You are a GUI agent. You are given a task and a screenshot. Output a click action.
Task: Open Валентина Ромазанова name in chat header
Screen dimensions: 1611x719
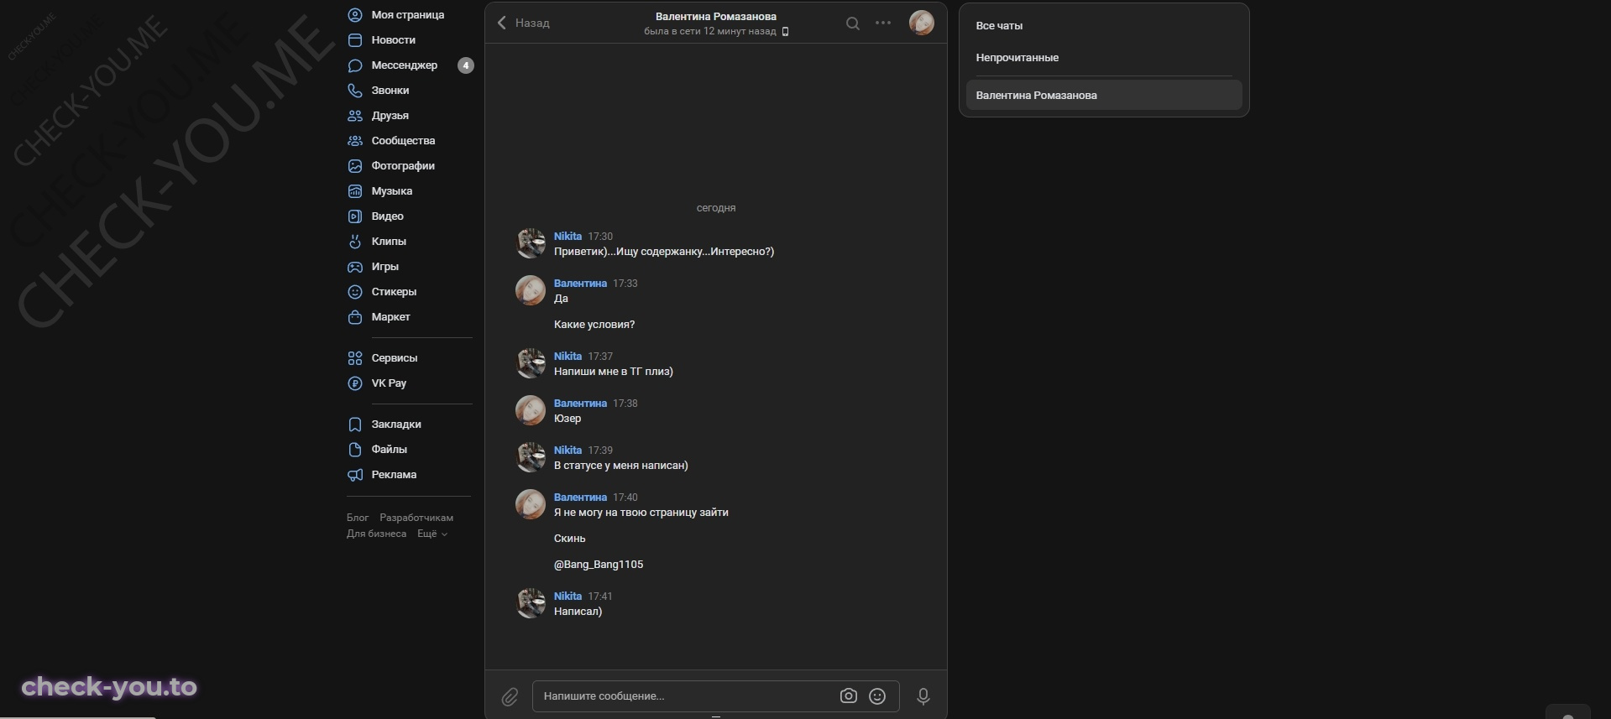[x=716, y=16]
